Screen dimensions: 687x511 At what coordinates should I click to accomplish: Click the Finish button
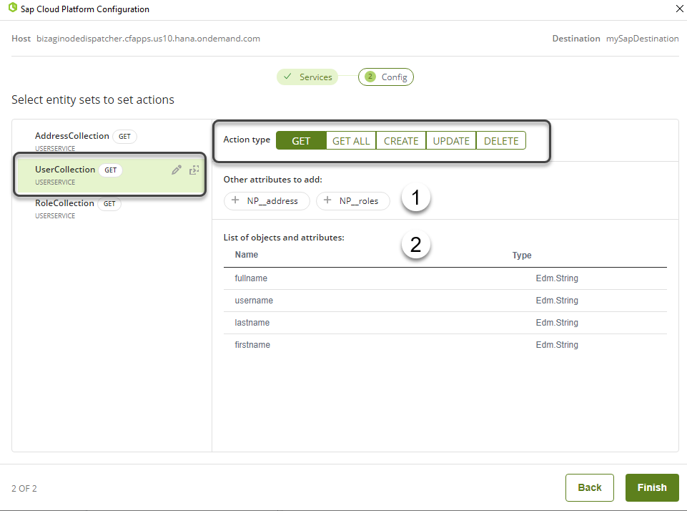(x=652, y=487)
